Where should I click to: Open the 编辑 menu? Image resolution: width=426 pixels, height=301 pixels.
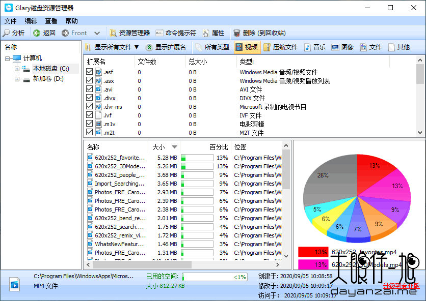(31, 21)
